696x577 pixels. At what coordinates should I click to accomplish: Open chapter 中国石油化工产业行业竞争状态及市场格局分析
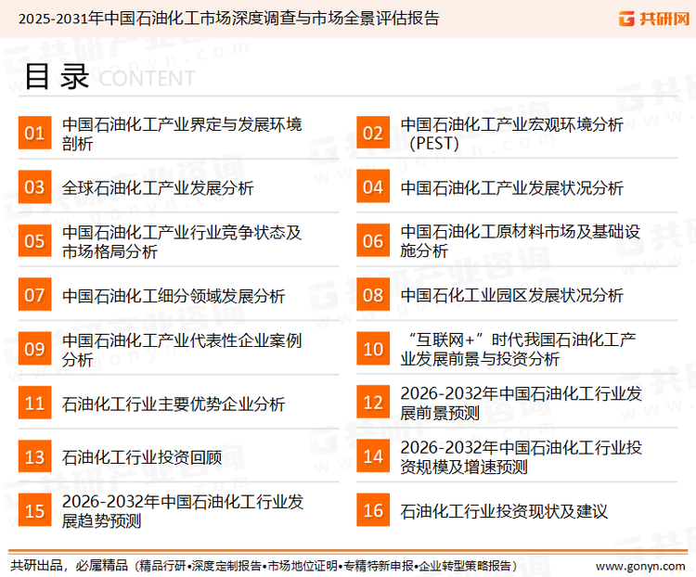pyautogui.click(x=182, y=241)
